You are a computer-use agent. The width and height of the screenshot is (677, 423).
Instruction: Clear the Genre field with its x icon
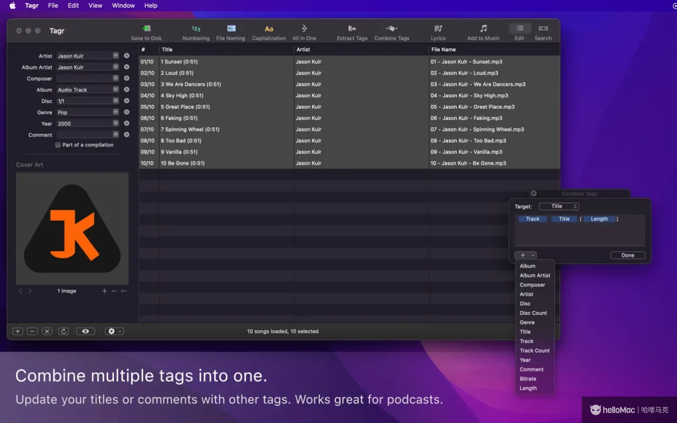tap(126, 112)
